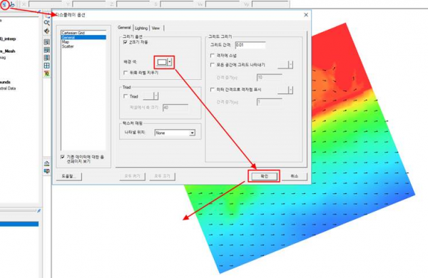Image resolution: width=428 pixels, height=278 pixels.
Task: Click the 취소 cancel button
Action: coord(294,176)
